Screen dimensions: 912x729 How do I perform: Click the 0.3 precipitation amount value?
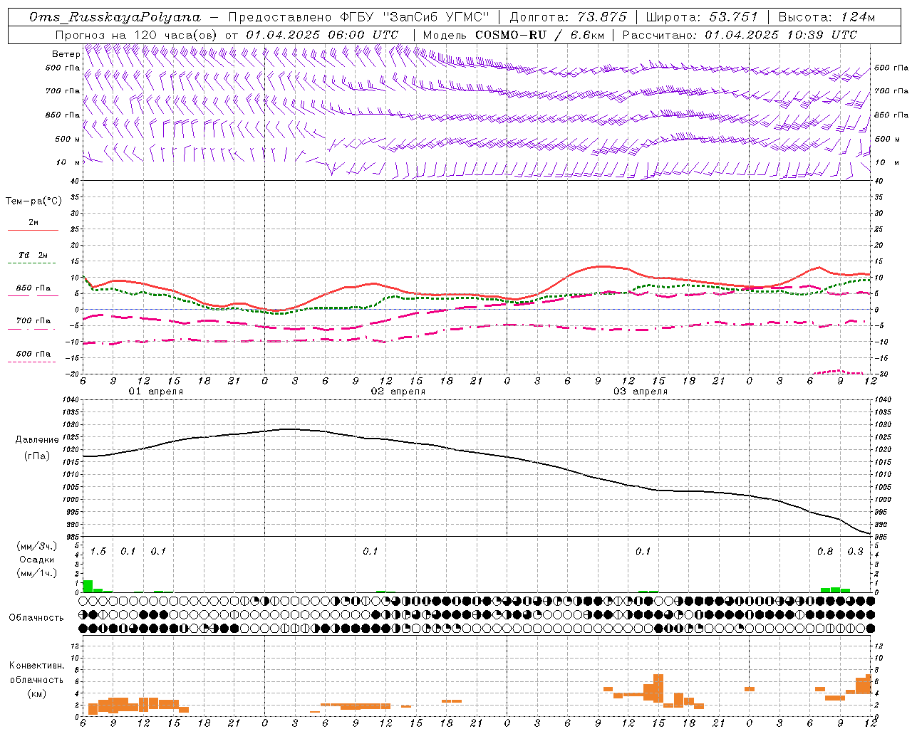855,552
